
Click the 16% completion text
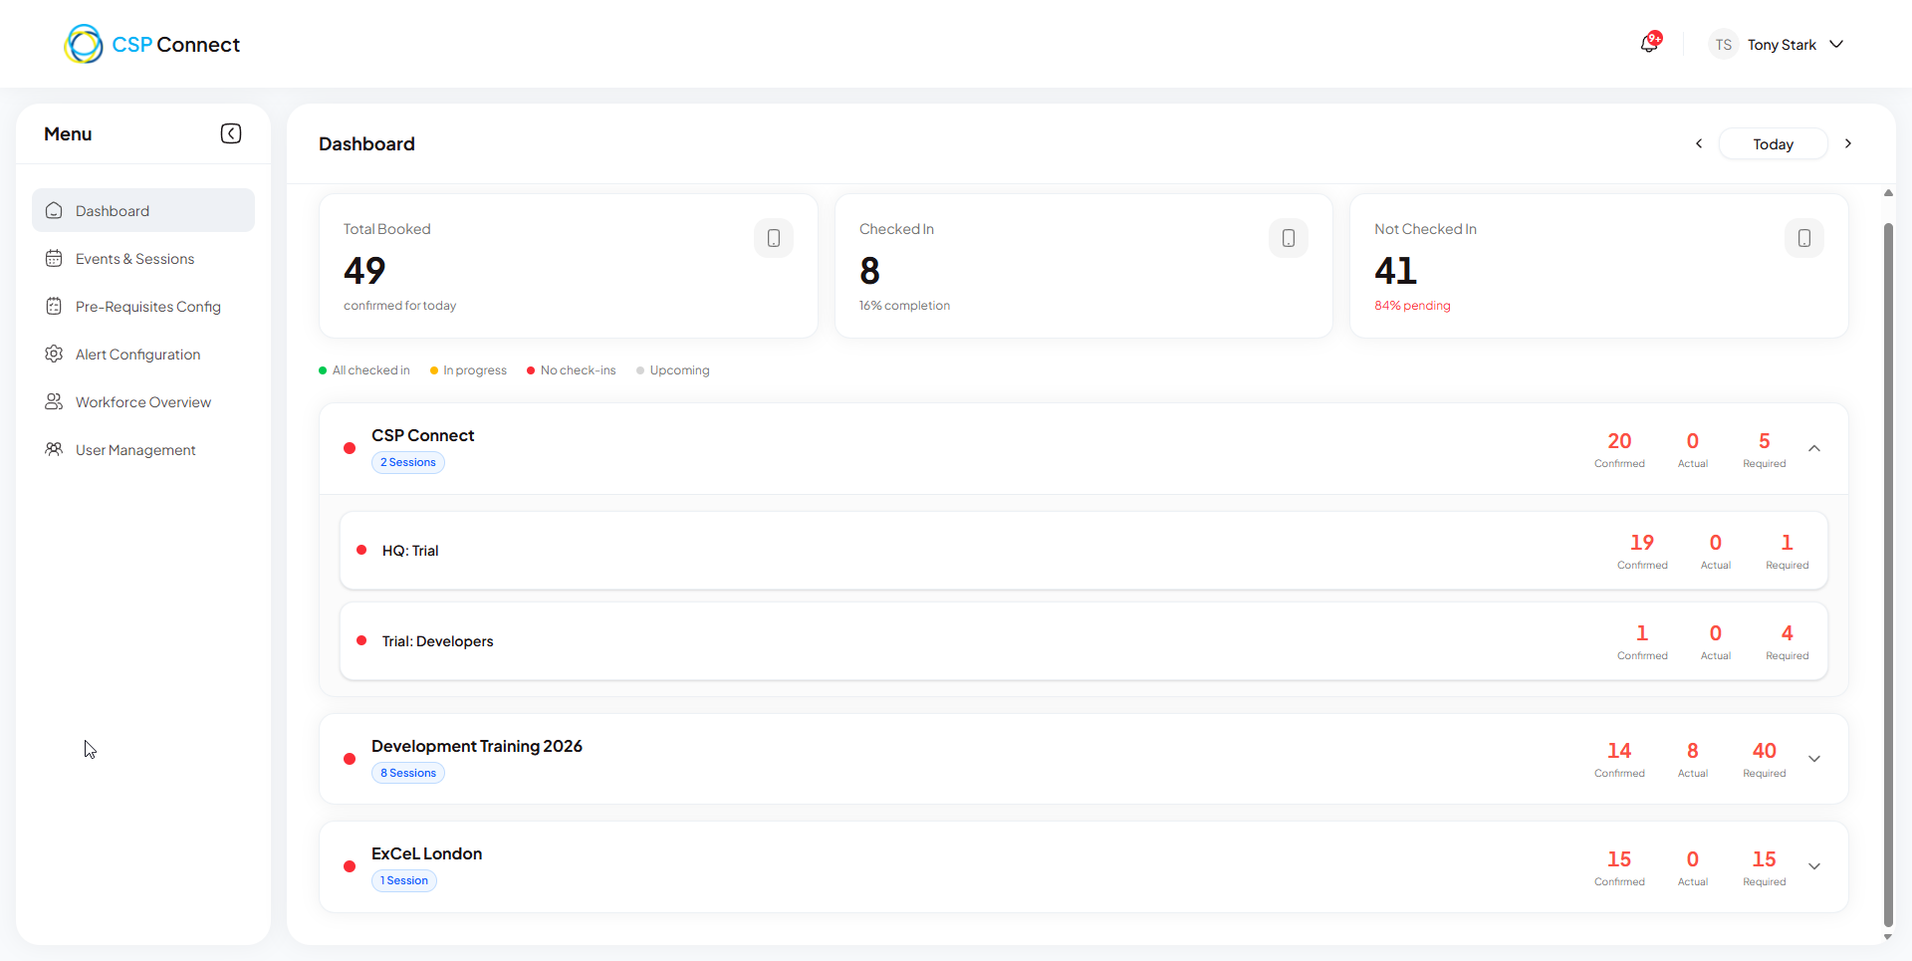pyautogui.click(x=904, y=306)
